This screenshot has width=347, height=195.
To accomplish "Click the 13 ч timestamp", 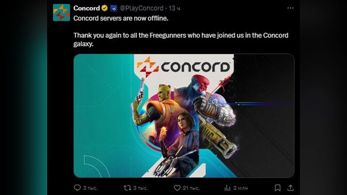I will (x=174, y=8).
